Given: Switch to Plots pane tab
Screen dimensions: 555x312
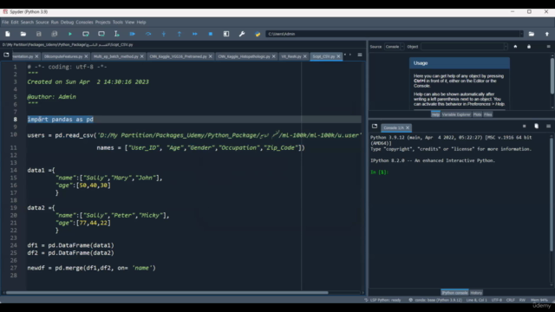Looking at the screenshot, I should click(477, 114).
